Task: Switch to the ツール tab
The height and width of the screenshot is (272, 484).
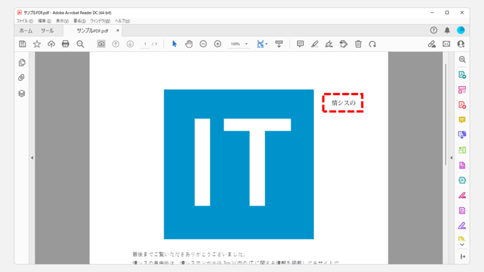Action: (47, 31)
